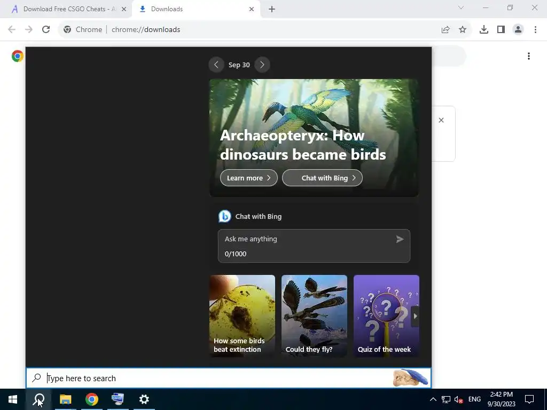Screen dimensions: 547x410
Task: Open the Quiz of the week card
Action: click(386, 316)
